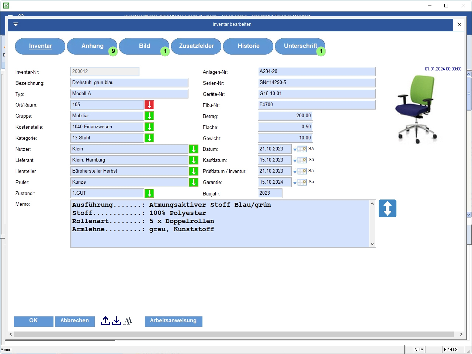Confirm with the OK button
472x354 pixels.
[34, 321]
